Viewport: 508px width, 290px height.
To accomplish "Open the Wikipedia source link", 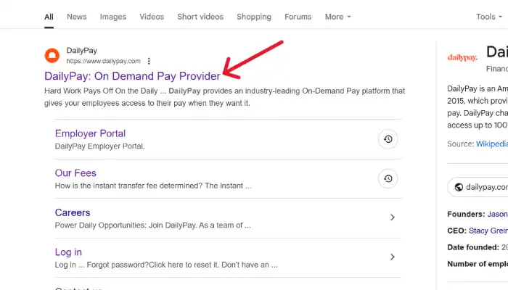I will tap(492, 144).
